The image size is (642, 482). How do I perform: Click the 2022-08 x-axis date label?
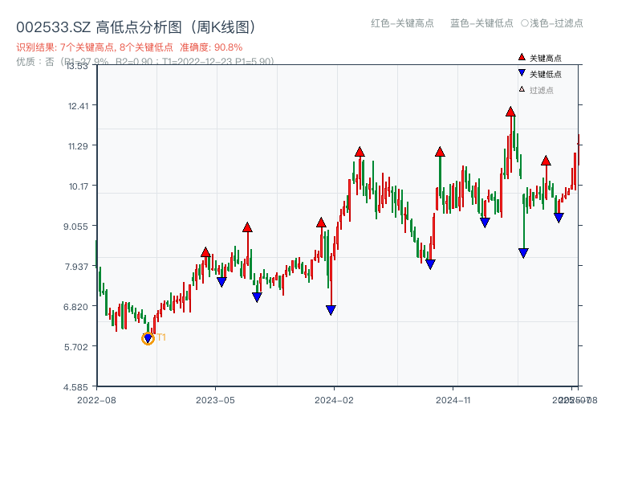pyautogui.click(x=96, y=400)
